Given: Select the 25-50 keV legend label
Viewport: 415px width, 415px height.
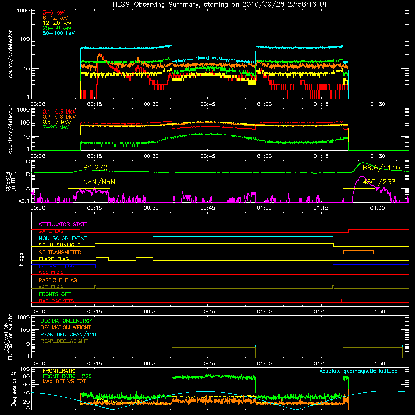Looking at the screenshot, I should pyautogui.click(x=57, y=28).
